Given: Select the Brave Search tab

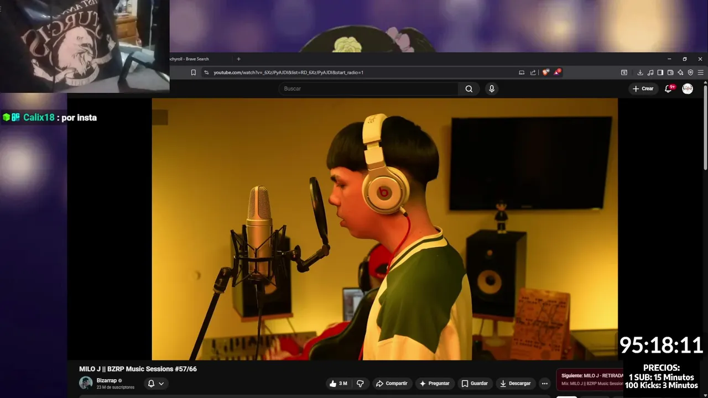Looking at the screenshot, I should 189,59.
